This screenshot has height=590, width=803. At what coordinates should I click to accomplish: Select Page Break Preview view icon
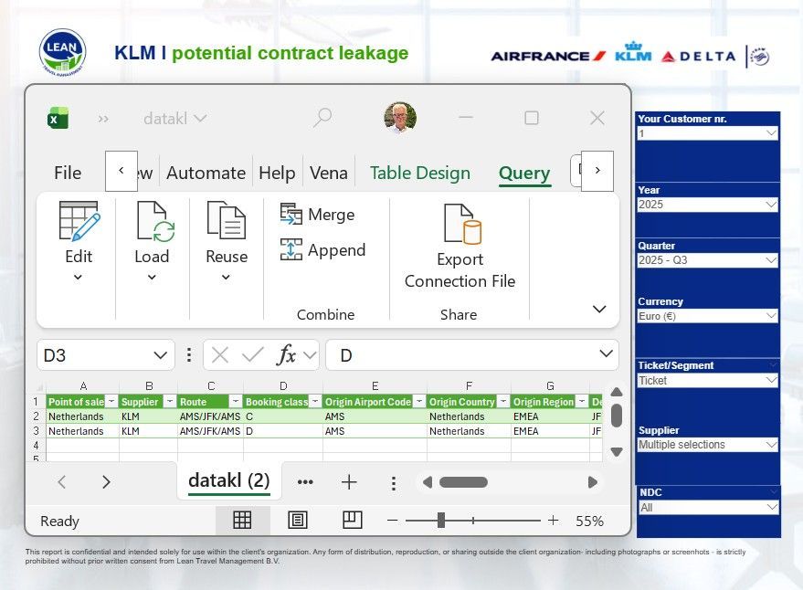pyautogui.click(x=352, y=521)
